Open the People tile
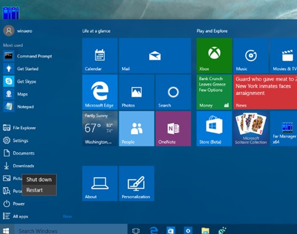This screenshot has width=297, height=234. click(x=137, y=129)
